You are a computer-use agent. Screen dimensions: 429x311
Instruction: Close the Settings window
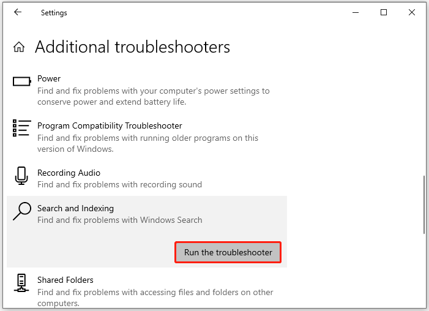tap(412, 12)
